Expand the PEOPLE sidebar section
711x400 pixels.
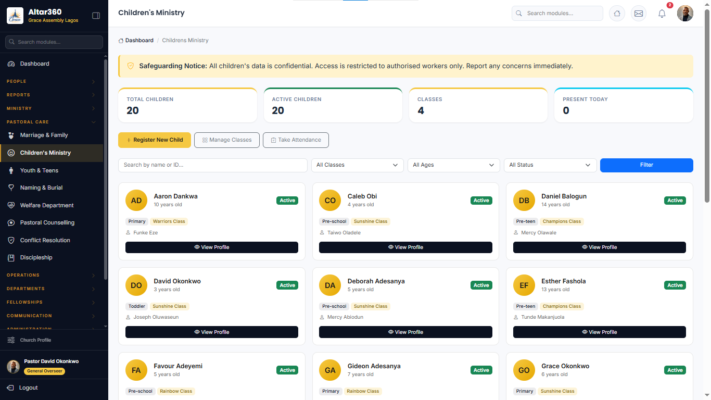tap(51, 81)
